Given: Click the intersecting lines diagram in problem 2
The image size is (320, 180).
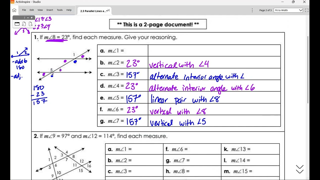Looking at the screenshot, I should (63, 162).
